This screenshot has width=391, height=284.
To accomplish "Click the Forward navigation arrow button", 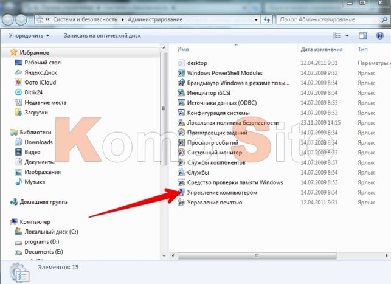I will 21,19.
